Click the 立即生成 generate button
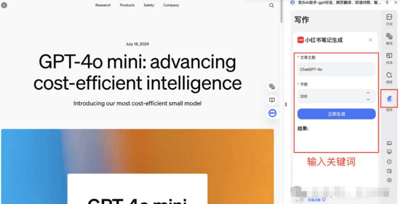The width and height of the screenshot is (400, 204). 337,114
